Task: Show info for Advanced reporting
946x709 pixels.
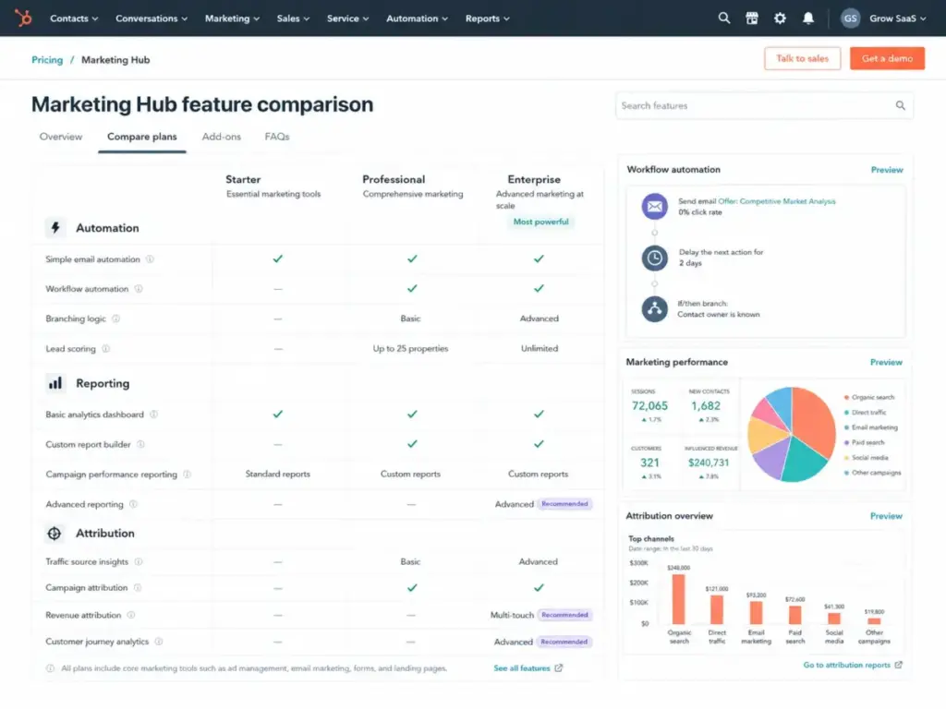Action: tap(133, 504)
